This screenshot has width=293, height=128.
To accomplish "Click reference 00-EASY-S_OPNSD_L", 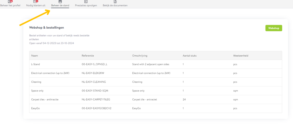I will (x=94, y=64).
